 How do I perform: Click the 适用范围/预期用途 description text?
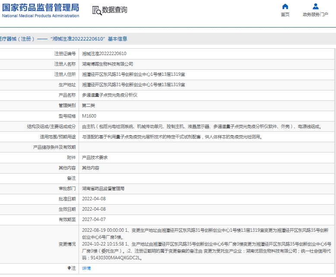pyautogui.click(x=172, y=137)
